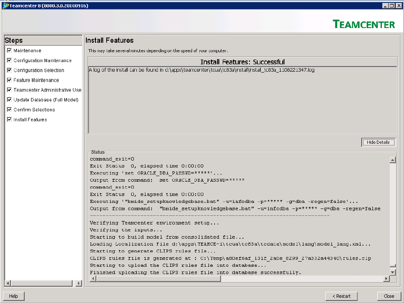Minimize the Teamcenter window
Image resolution: width=404 pixels, height=303 pixels.
385,6
